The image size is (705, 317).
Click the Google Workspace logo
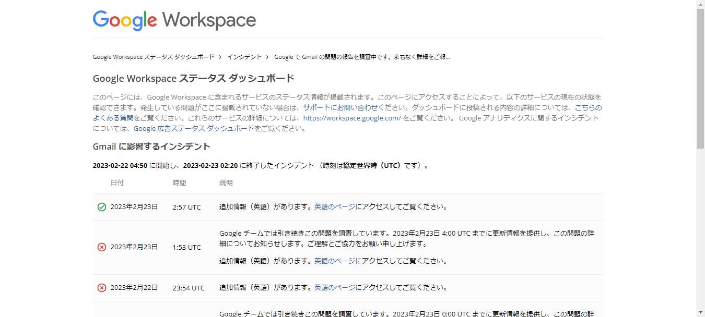pyautogui.click(x=174, y=20)
